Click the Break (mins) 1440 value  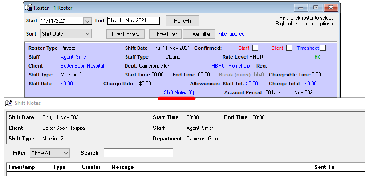(258, 75)
